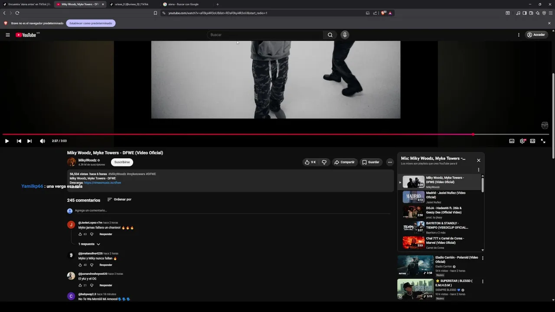The height and width of the screenshot is (312, 555).
Task: Switch to the 'Encuentra alana antes en TikTok' tab
Action: pos(27,4)
